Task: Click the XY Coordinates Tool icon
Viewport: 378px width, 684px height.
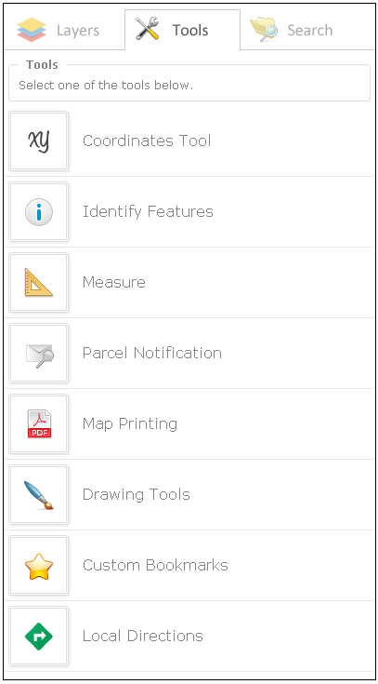Action: (x=39, y=141)
